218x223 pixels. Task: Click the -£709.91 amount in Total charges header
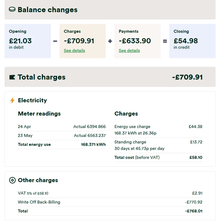187,77
